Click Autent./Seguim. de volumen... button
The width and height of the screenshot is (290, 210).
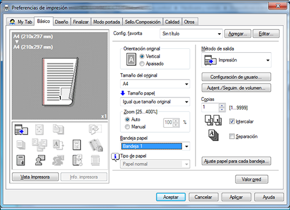point(236,88)
